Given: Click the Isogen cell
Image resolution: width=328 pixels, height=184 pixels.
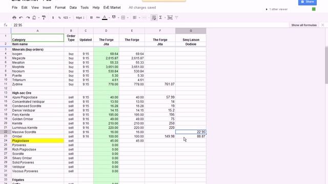Looking at the screenshot, I should pyautogui.click(x=37, y=54).
